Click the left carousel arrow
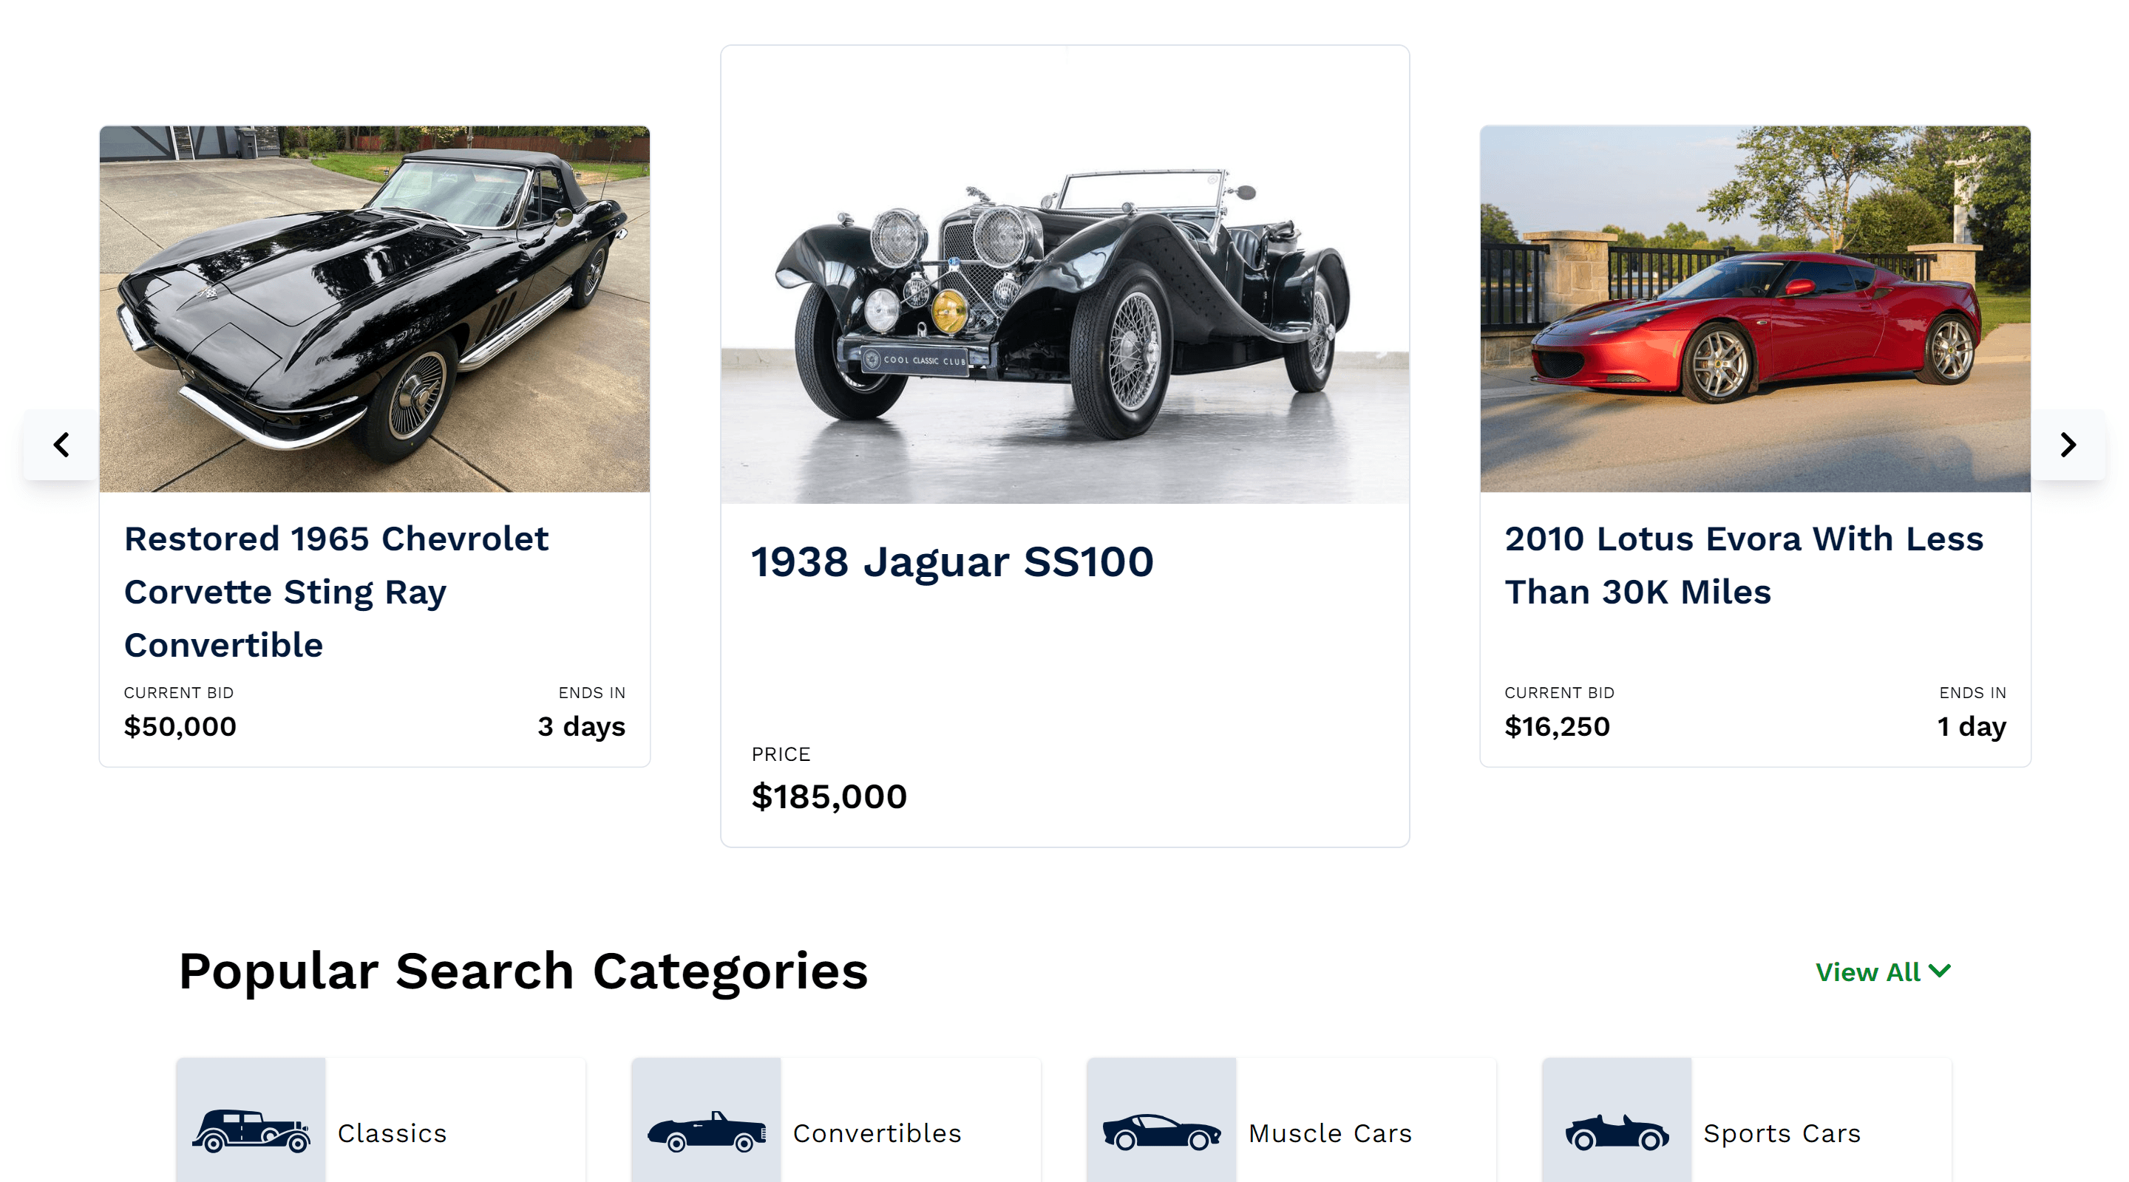 (61, 445)
